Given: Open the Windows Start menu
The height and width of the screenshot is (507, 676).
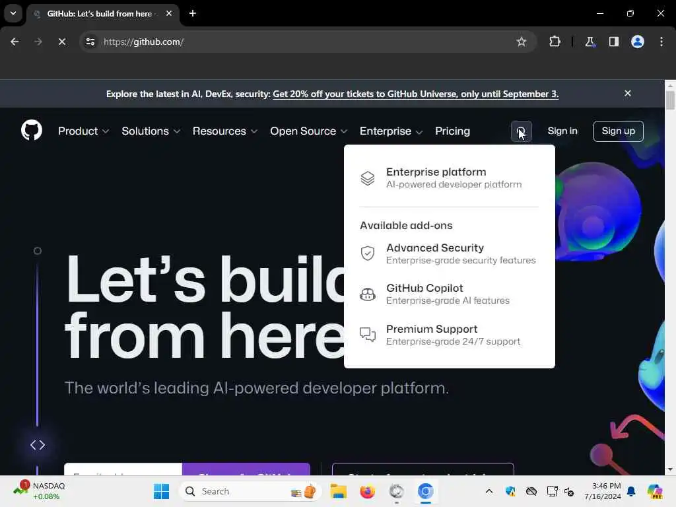Looking at the screenshot, I should pos(161,491).
